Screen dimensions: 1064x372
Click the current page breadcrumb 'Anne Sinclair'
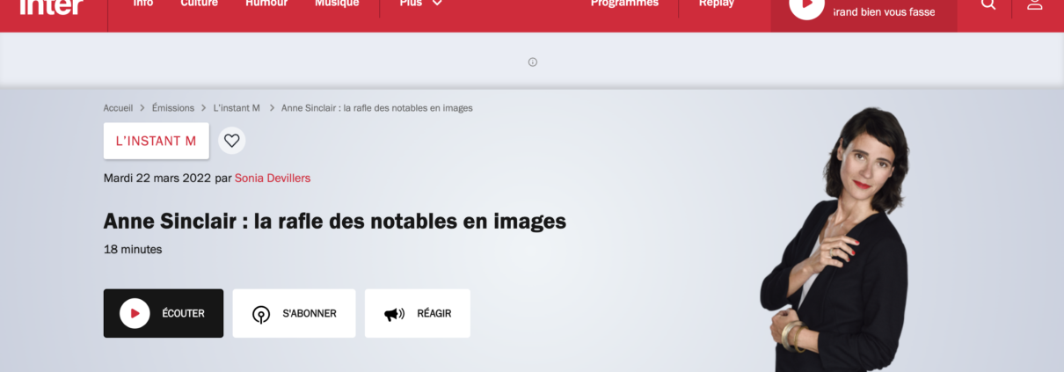point(377,108)
